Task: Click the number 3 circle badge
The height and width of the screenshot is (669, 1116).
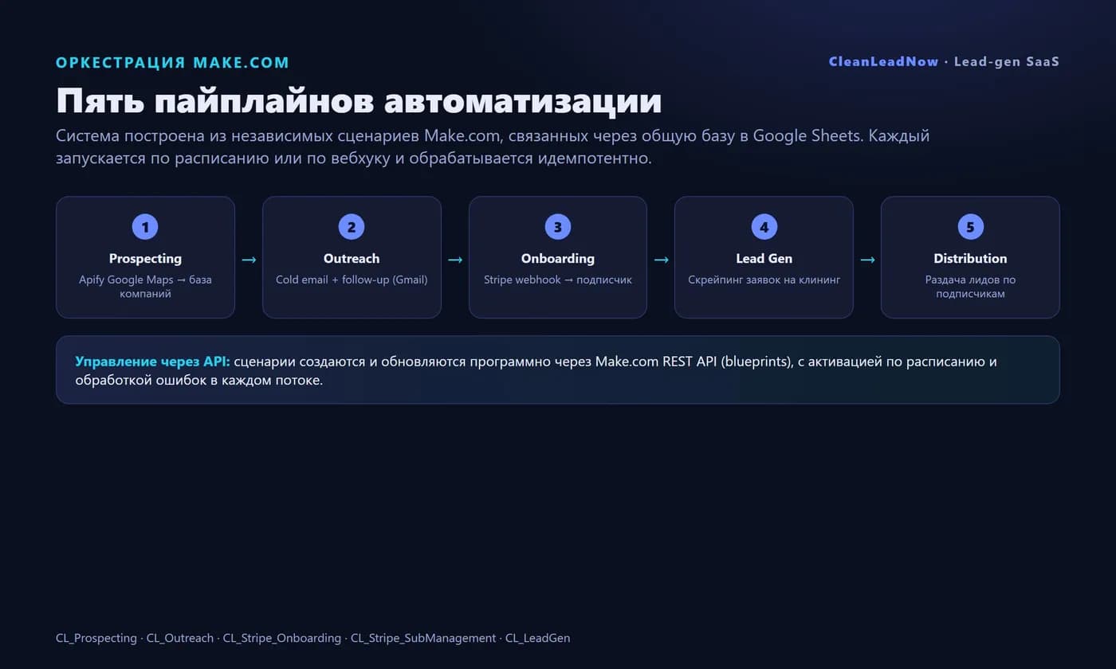Action: click(x=558, y=227)
